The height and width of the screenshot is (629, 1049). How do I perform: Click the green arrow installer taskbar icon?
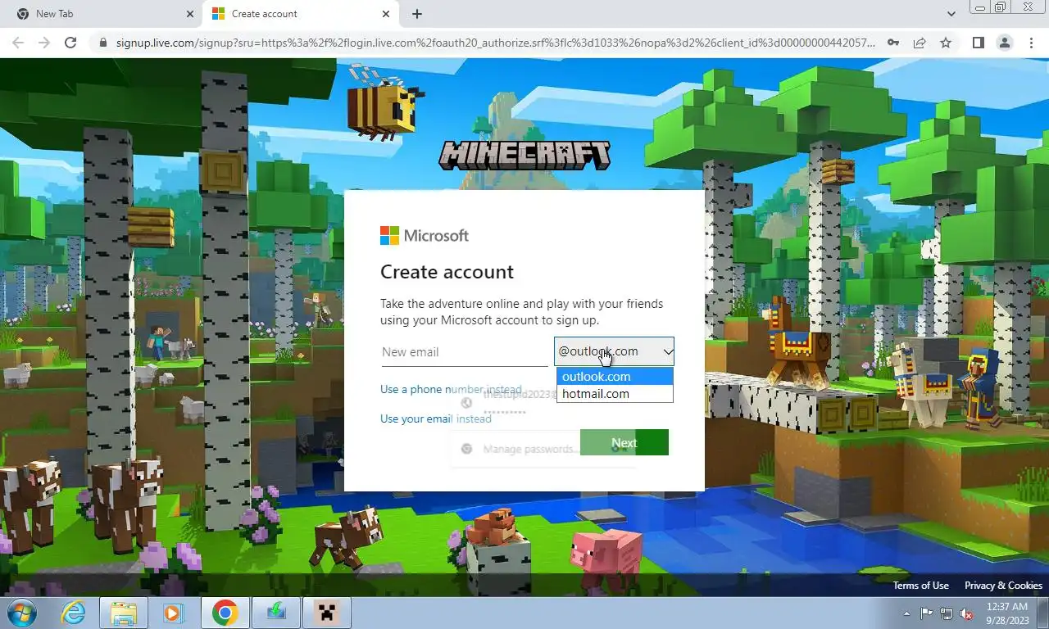click(275, 613)
